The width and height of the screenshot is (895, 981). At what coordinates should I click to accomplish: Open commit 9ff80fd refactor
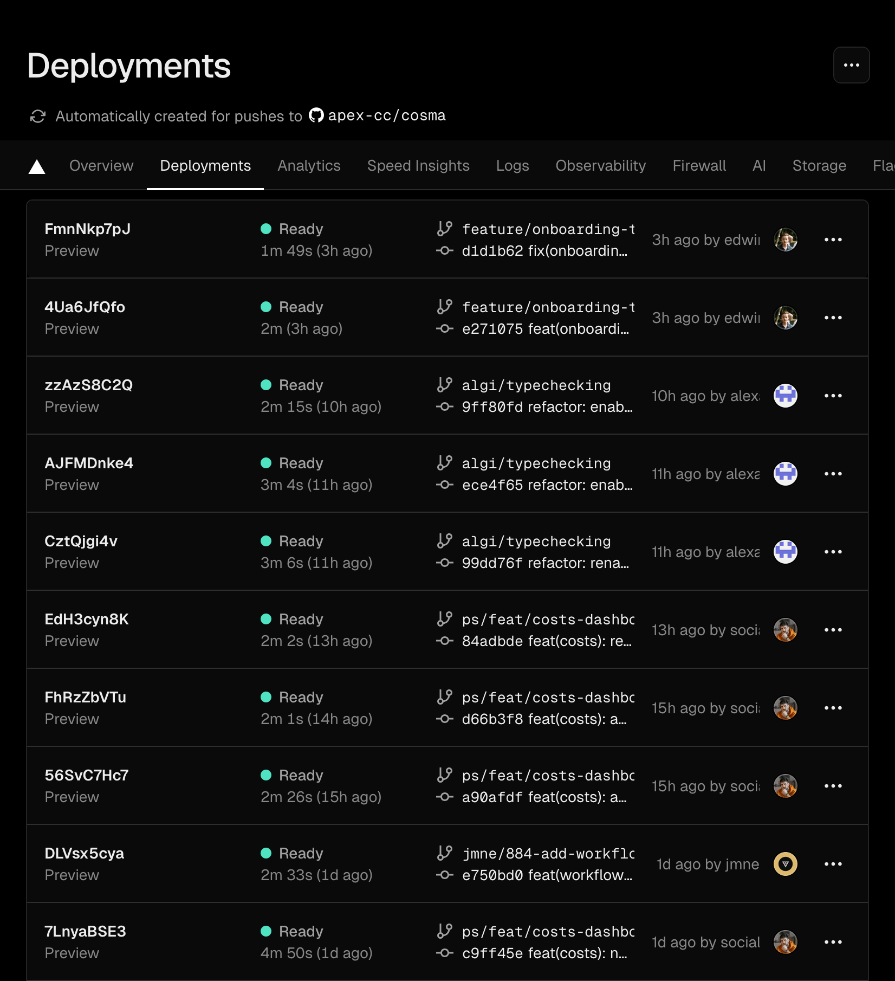(547, 406)
